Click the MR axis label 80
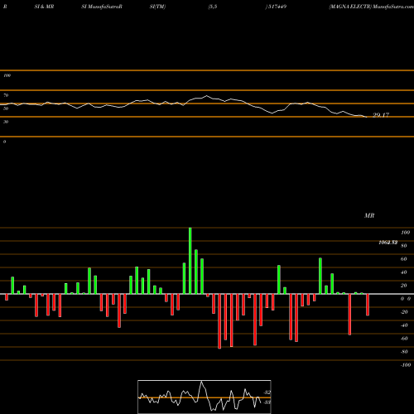The image size is (414, 414). coord(404,246)
